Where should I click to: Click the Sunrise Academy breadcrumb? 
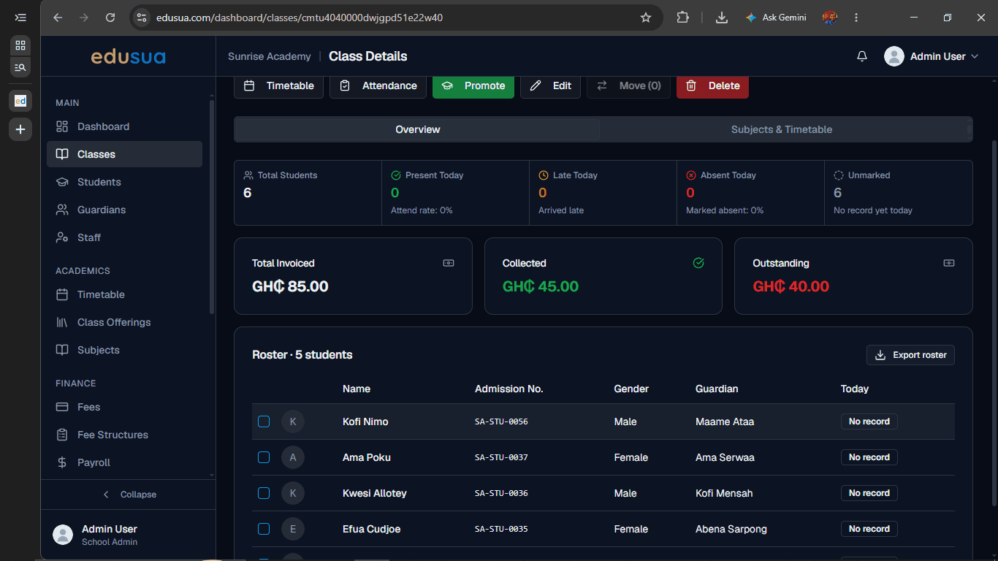pyautogui.click(x=269, y=56)
